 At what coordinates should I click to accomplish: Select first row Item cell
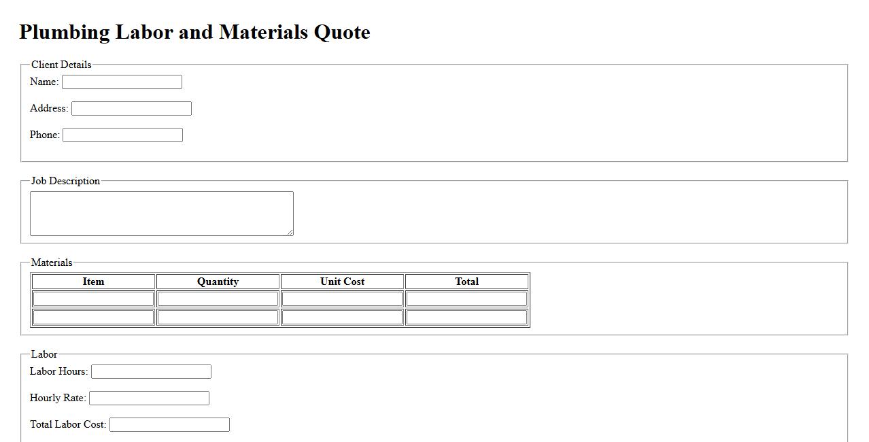(x=93, y=299)
